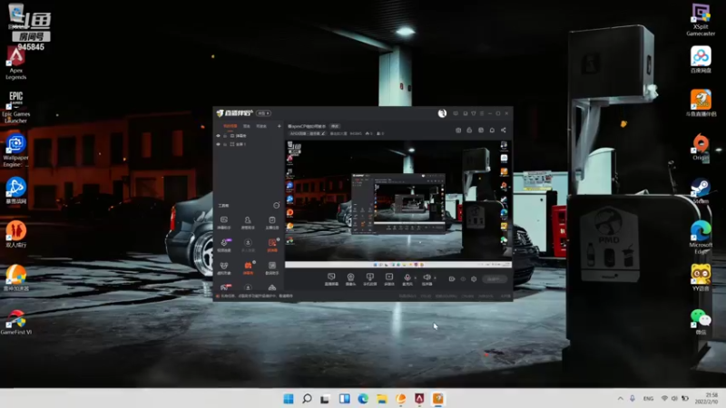Open the user avatar in companion title bar
Viewport: 726px width, 408px height.
click(442, 113)
